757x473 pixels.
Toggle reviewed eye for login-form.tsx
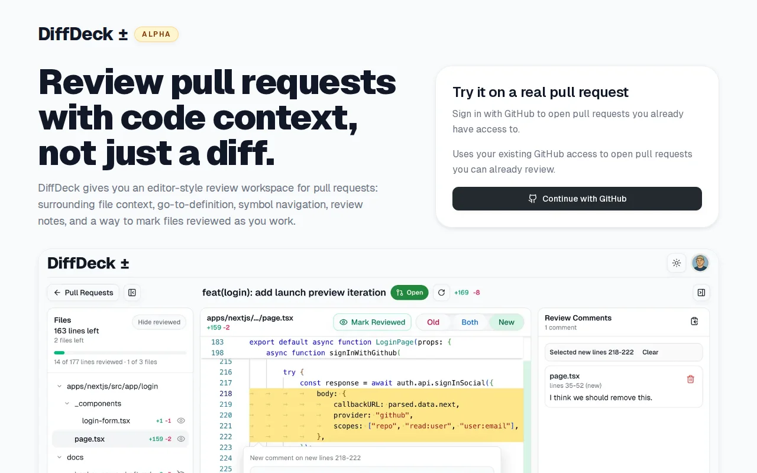pos(182,421)
